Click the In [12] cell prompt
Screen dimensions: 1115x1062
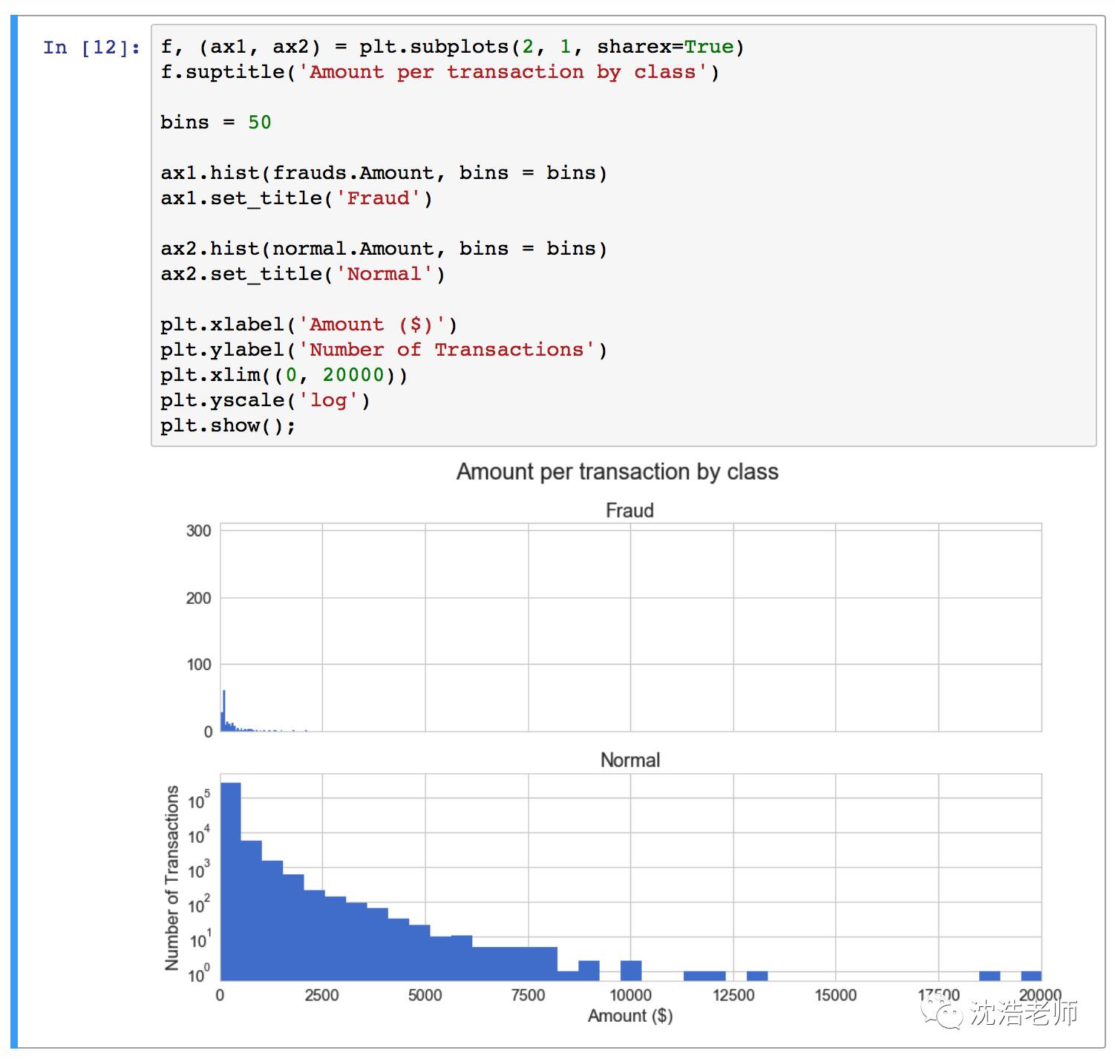91,48
